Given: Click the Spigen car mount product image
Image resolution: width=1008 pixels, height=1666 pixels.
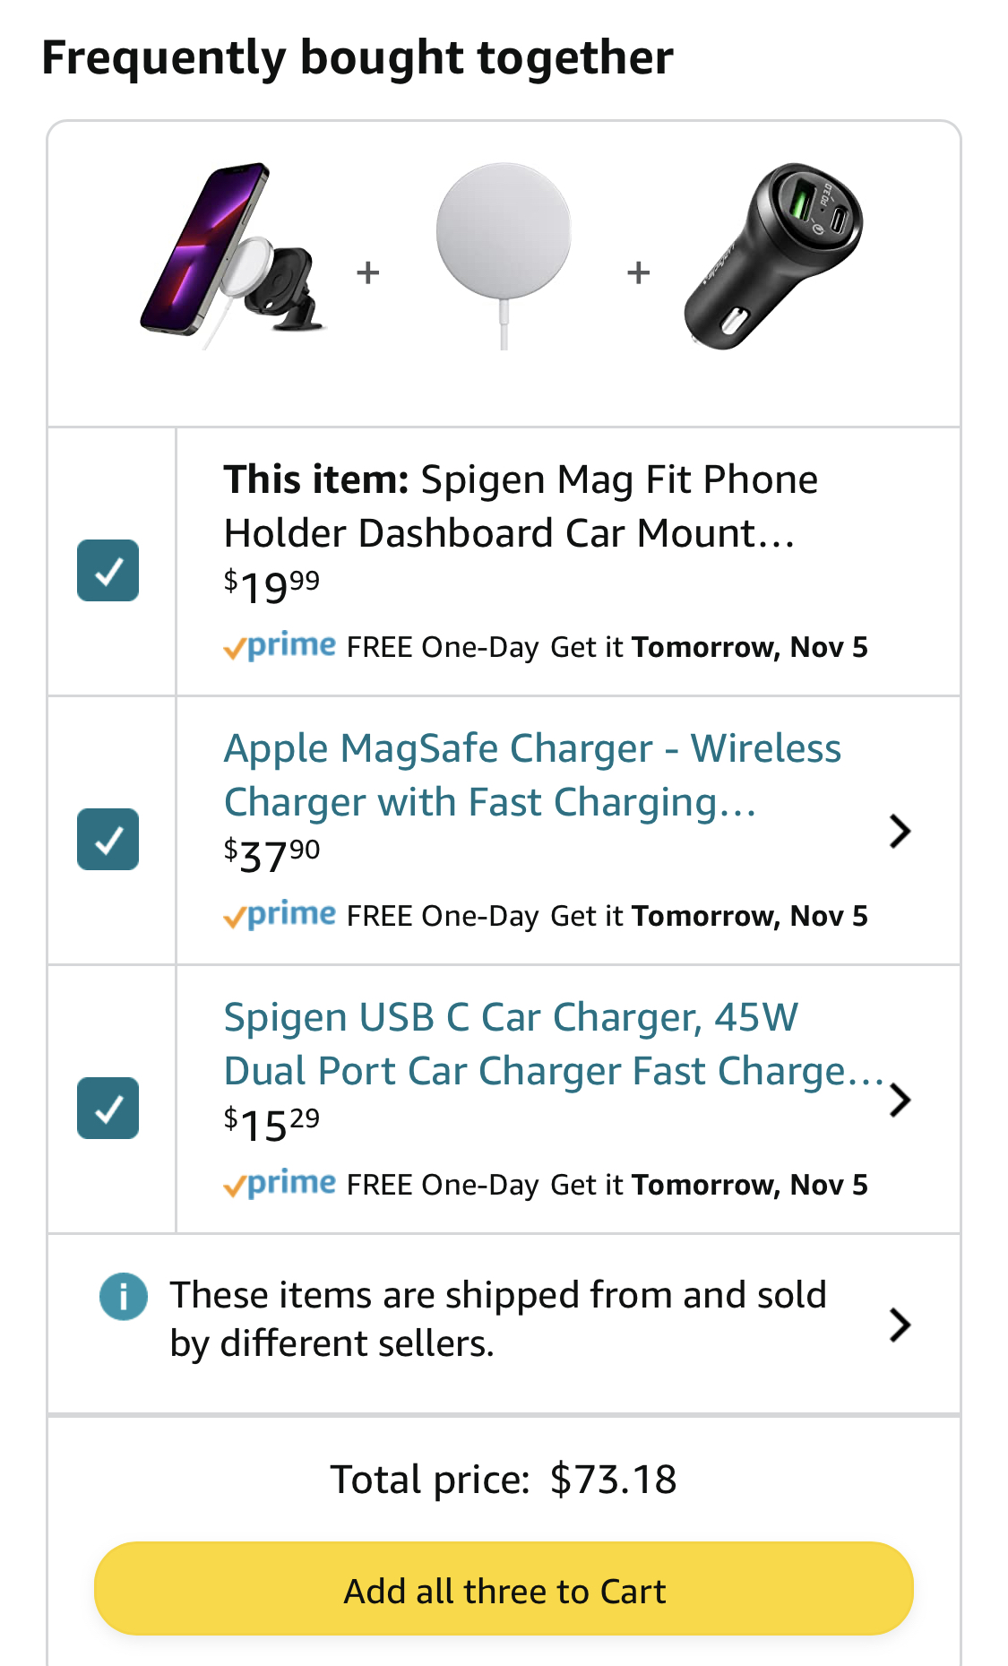Looking at the screenshot, I should click(231, 256).
